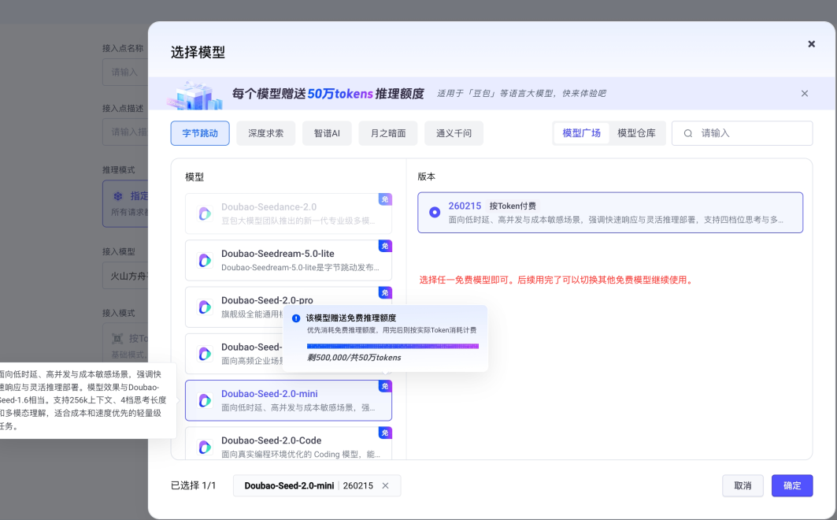This screenshot has height=520, width=837.
Task: Click the 取消 cancel button
Action: pyautogui.click(x=743, y=485)
